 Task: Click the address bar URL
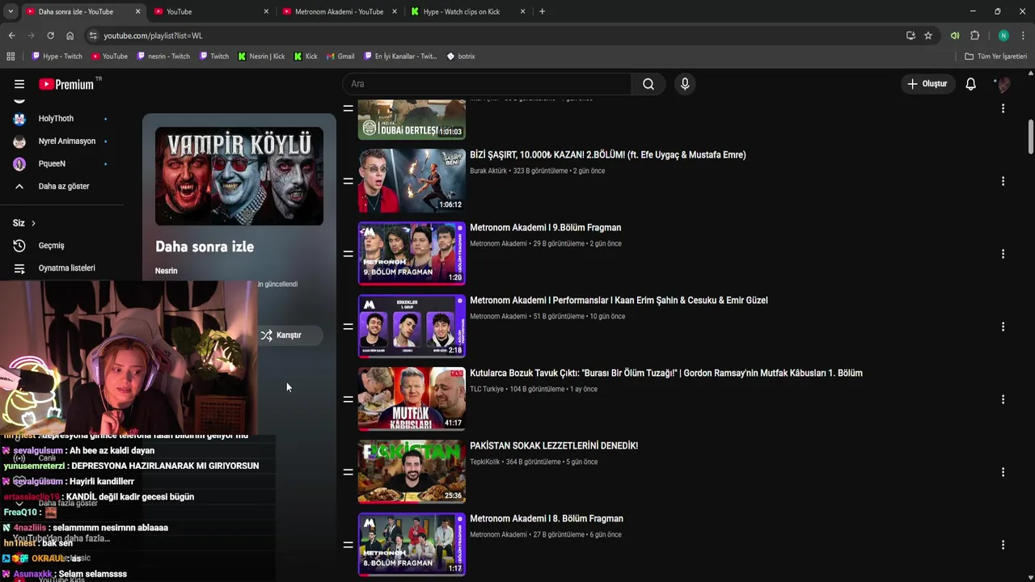pos(153,36)
